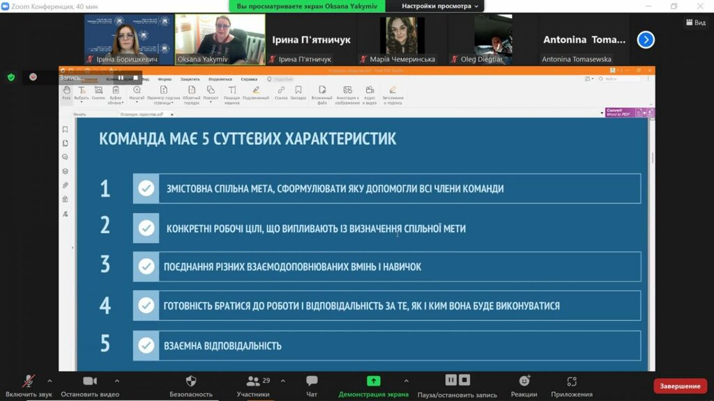
Task: Select Oksana Yakymiv video thumbnail
Action: point(220,39)
